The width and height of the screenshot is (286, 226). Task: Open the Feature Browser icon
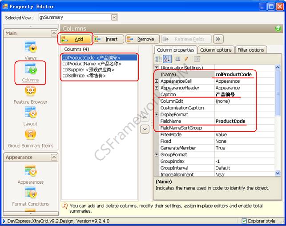point(30,91)
